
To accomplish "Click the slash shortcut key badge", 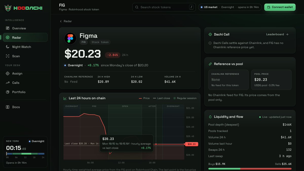I will [x=191, y=7].
